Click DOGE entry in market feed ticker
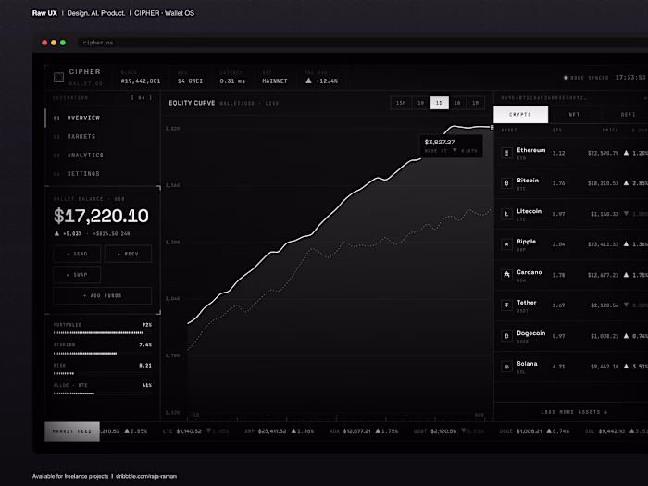Image resolution: width=648 pixels, height=486 pixels. [534, 431]
